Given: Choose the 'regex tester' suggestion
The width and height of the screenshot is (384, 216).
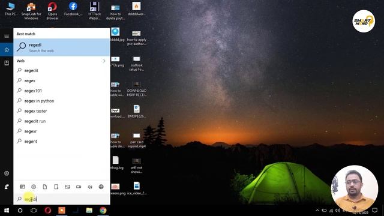Looking at the screenshot, I should (x=62, y=111).
